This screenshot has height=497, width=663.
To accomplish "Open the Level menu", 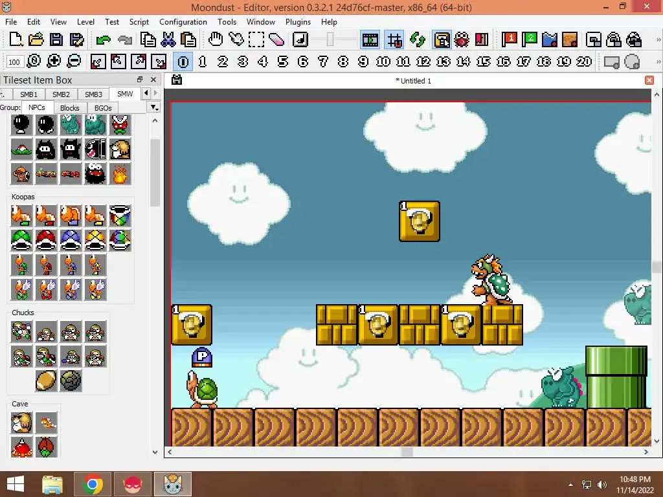I will 85,21.
